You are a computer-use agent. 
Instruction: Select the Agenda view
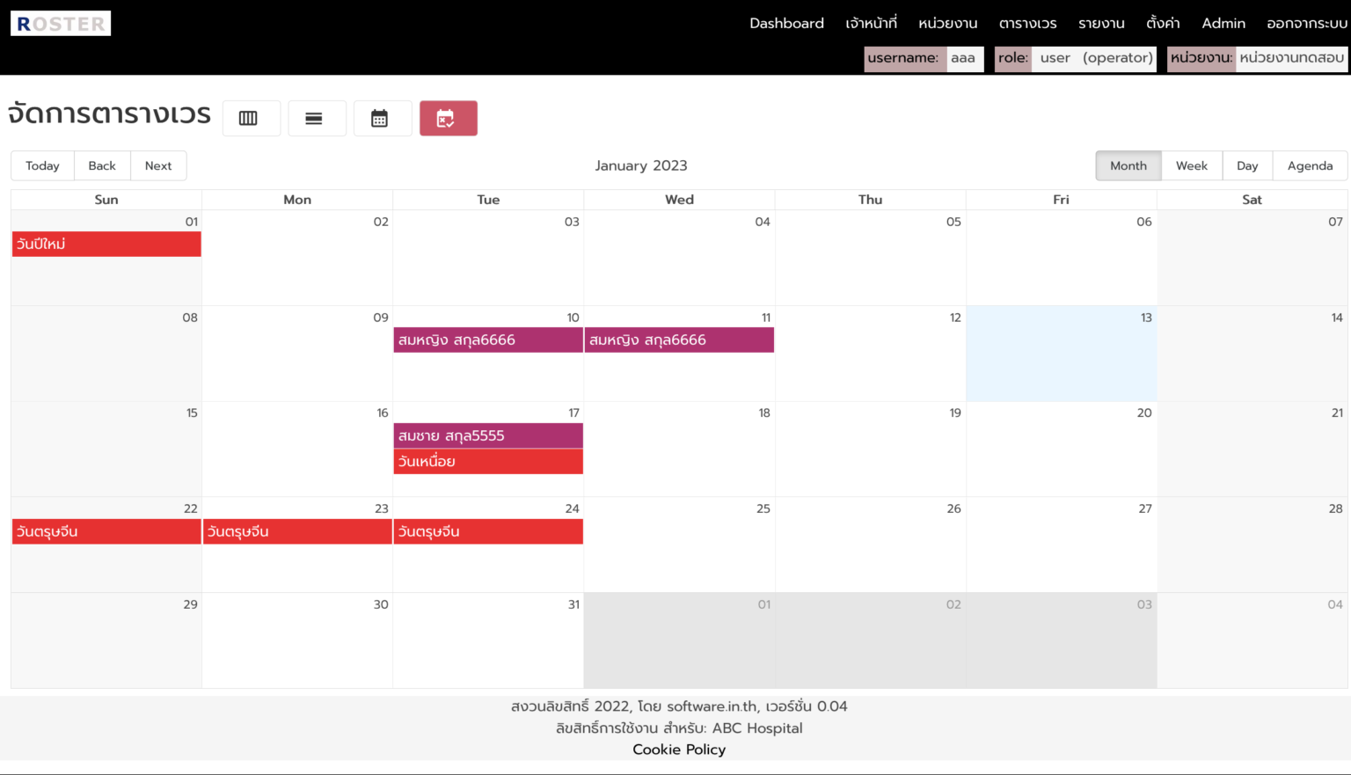tap(1309, 166)
